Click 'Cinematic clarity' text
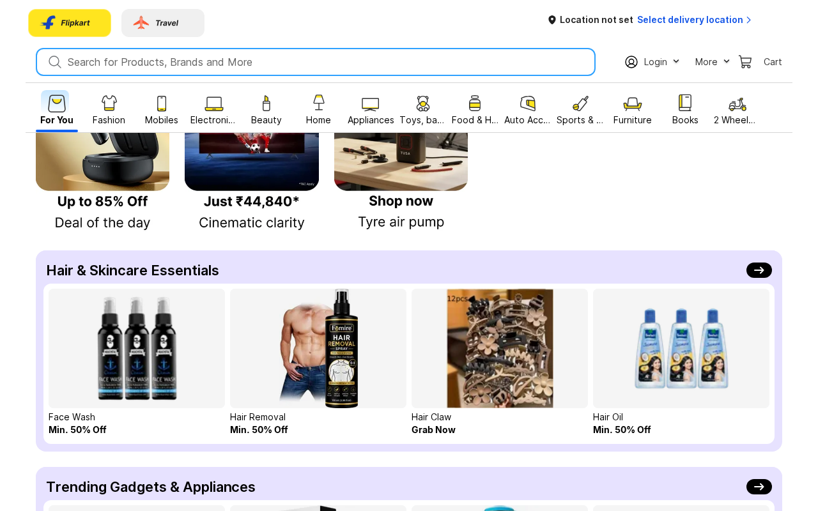Image resolution: width=818 pixels, height=511 pixels. tap(252, 223)
